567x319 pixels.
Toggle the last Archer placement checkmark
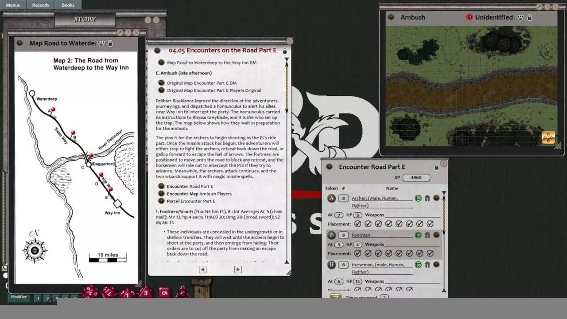pos(430,224)
